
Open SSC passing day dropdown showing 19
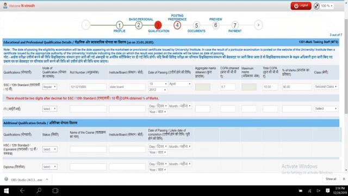[x=158, y=84]
